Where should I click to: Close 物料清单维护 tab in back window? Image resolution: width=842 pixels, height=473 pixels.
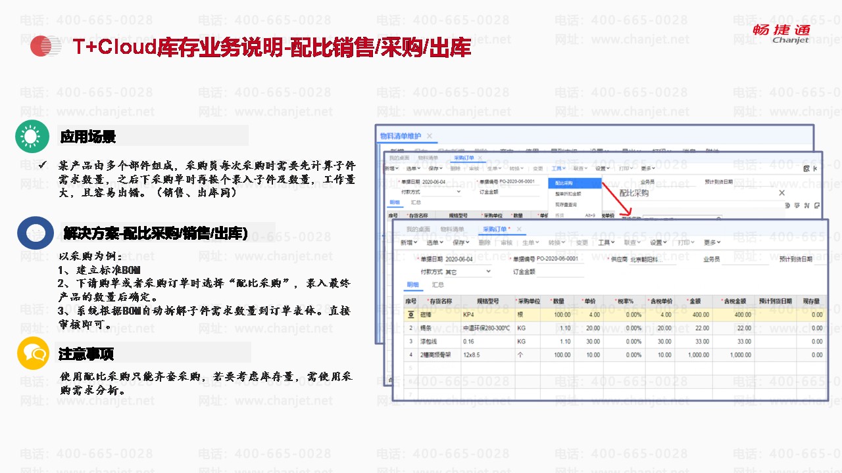click(x=430, y=136)
